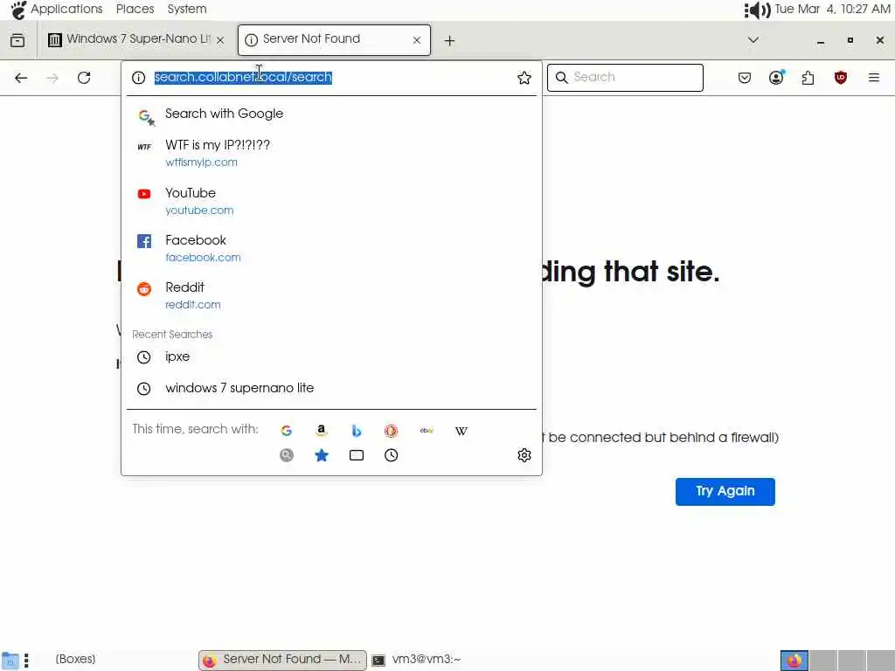Click the forward arrow button

[52, 78]
